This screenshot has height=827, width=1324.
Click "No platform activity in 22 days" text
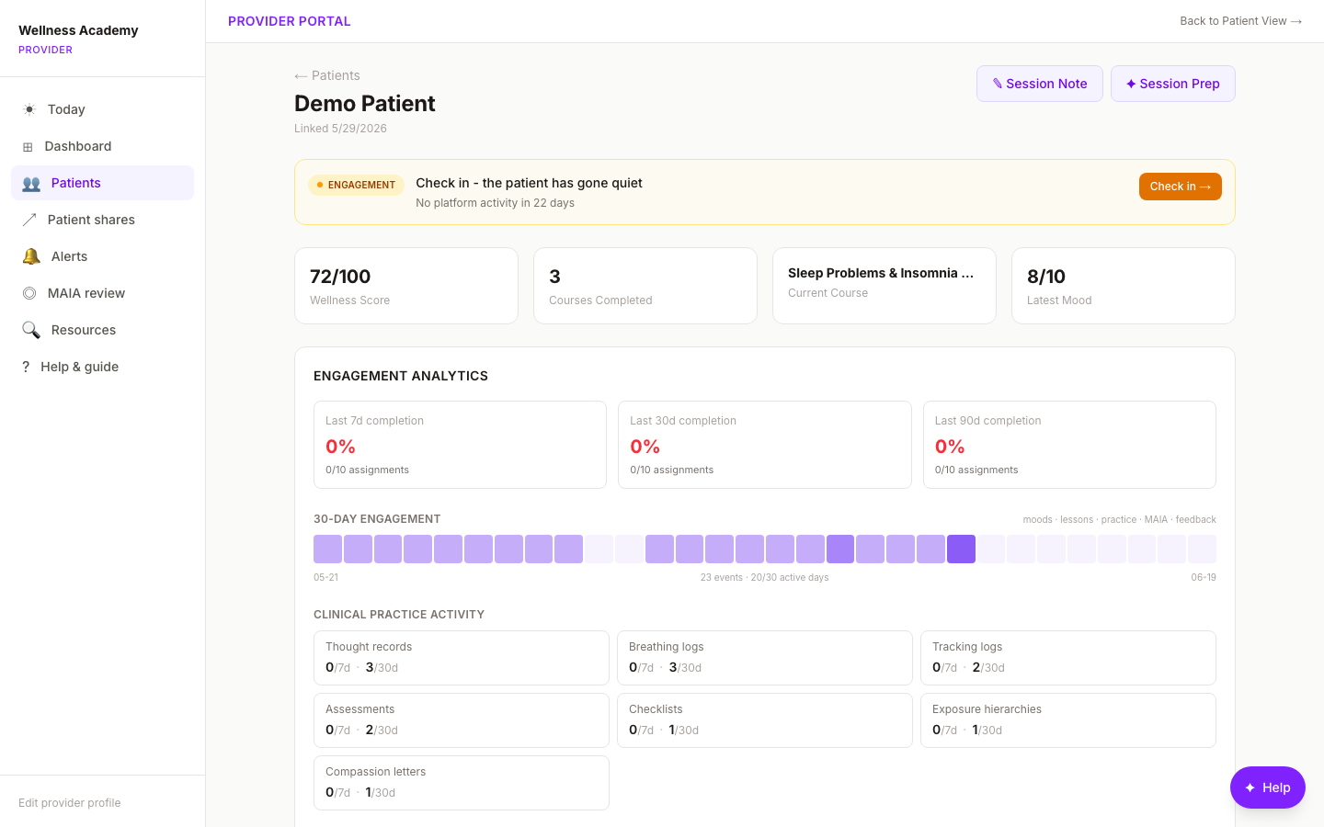pos(495,203)
